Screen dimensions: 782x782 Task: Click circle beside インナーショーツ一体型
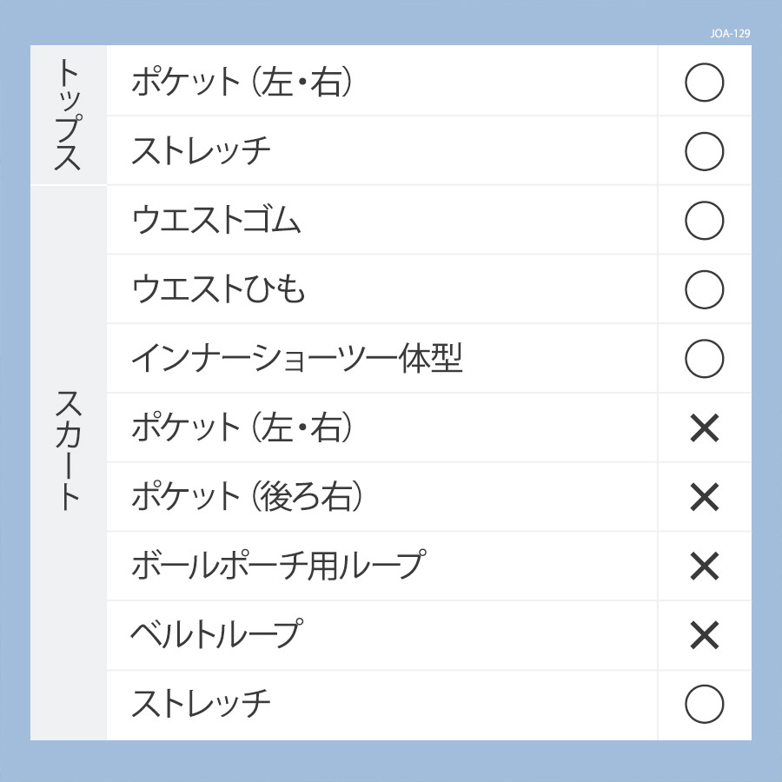click(704, 359)
